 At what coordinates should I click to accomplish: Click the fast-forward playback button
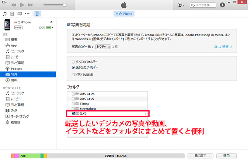(31, 5)
